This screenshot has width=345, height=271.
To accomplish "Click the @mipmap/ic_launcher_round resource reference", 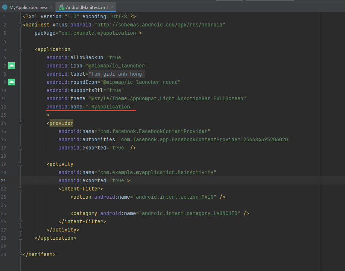I will tap(142, 82).
